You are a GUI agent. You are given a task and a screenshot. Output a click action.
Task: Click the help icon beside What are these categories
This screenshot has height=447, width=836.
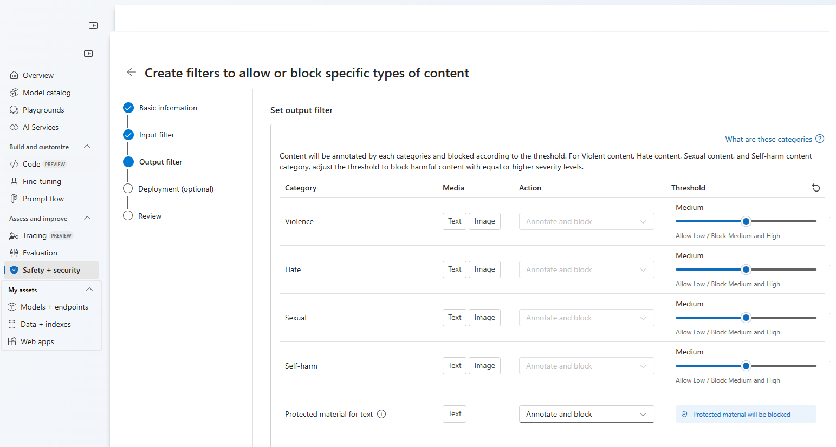tap(820, 139)
